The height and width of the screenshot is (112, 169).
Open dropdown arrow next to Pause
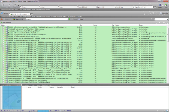pos(18,6)
